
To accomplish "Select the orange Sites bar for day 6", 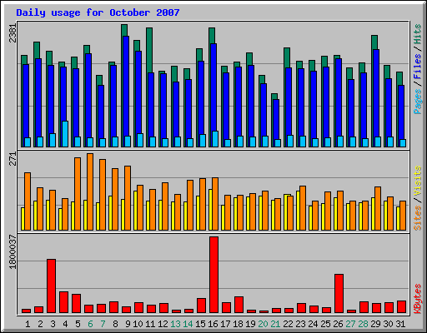I will [90, 191].
